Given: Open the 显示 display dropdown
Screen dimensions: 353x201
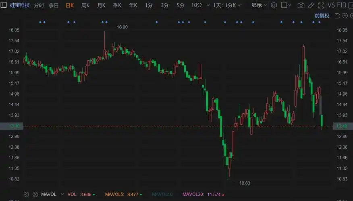Looking at the screenshot, I should (259, 5).
